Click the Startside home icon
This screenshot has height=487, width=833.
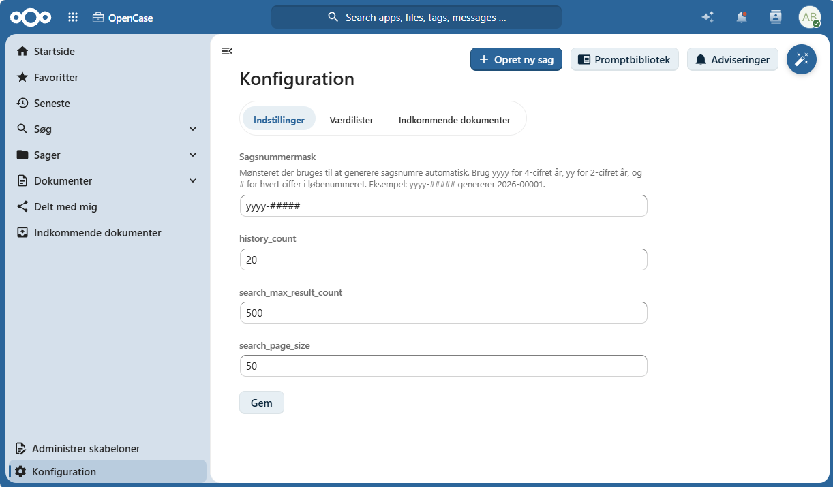(22, 51)
